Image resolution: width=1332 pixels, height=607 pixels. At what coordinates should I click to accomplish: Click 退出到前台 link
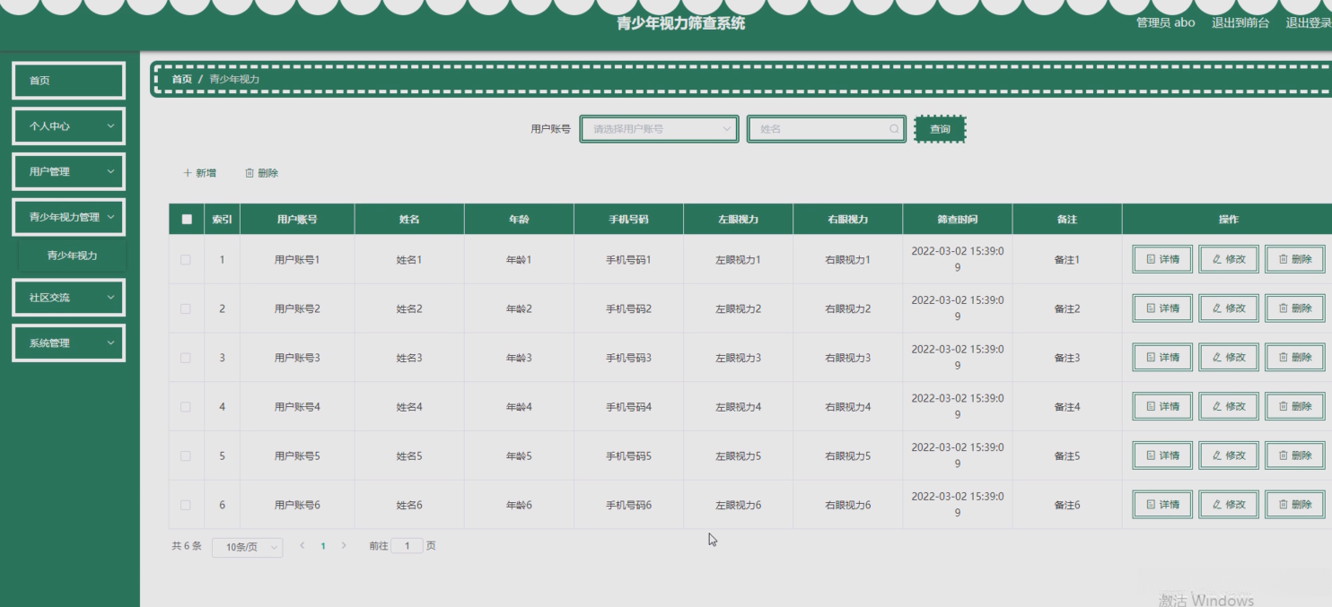point(1240,22)
